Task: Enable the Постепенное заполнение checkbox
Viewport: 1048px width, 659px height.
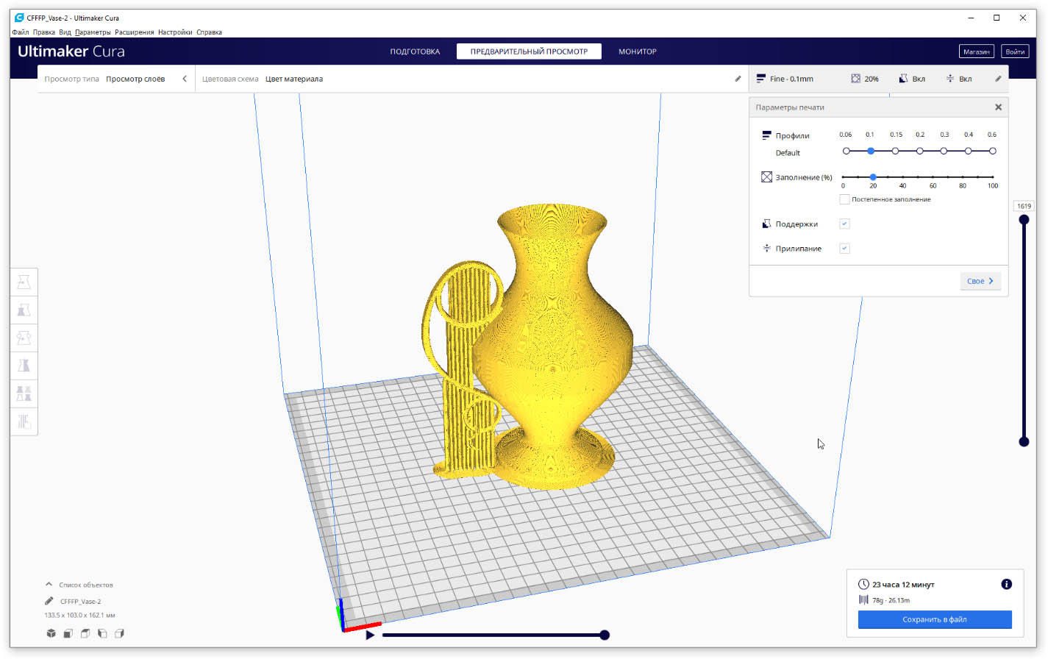Action: [844, 199]
